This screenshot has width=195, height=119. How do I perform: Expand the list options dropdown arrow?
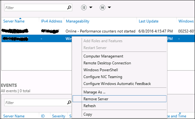pyautogui.click(x=91, y=7)
